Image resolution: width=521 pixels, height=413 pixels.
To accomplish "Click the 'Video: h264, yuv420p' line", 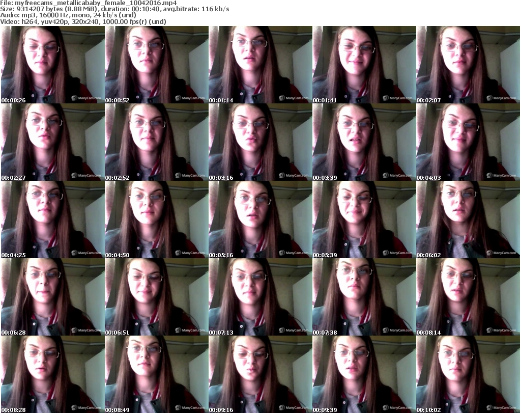I will (x=83, y=21).
